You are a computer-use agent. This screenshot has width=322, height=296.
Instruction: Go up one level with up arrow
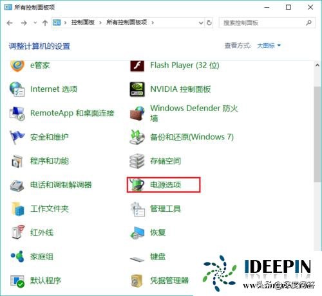pos(45,22)
